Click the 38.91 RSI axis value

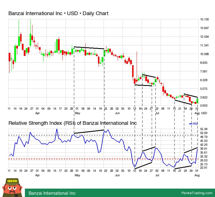[204, 149]
